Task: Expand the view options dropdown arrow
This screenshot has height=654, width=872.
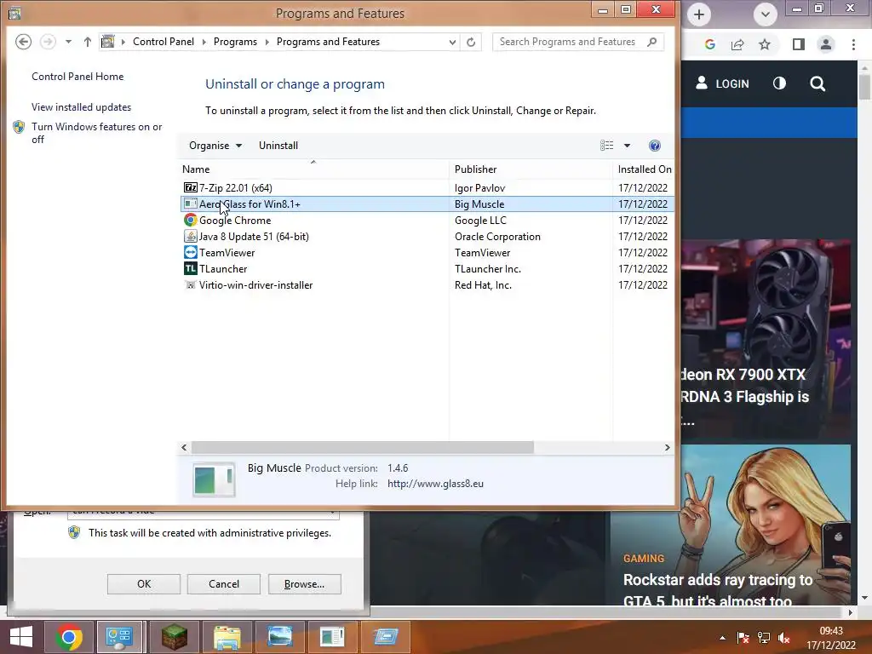Action: [627, 146]
